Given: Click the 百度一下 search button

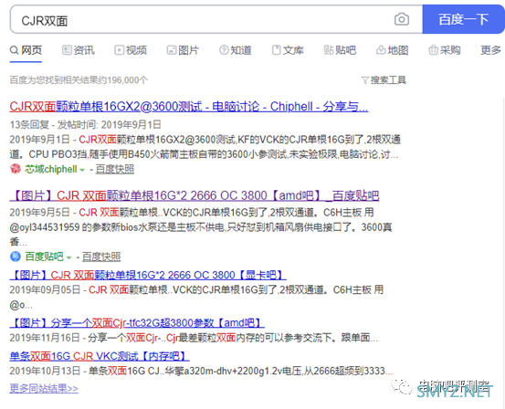Looking at the screenshot, I should click(464, 19).
